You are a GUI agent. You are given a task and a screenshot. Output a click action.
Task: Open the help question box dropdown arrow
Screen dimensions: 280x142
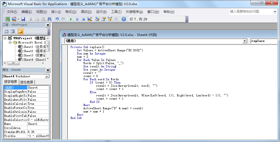[275, 12]
